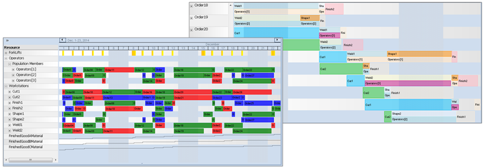The image size is (484, 168).
Task: Select the long magenta Operators[3] bar under Weld2
Action: click(x=407, y=83)
